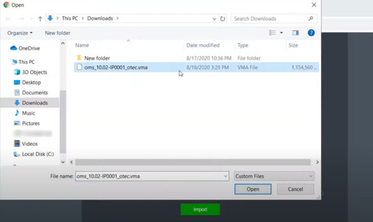The image size is (373, 222).
Task: Close the Open dialog
Action: point(314,5)
